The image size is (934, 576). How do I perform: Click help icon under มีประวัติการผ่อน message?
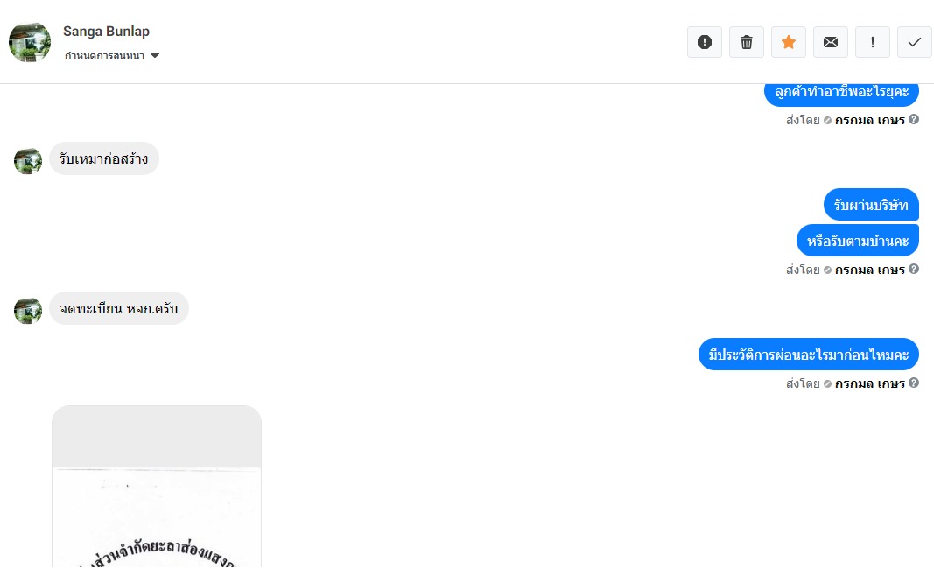[914, 383]
